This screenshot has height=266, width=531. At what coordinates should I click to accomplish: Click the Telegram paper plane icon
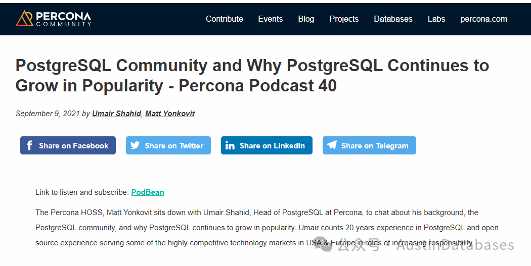click(x=332, y=145)
